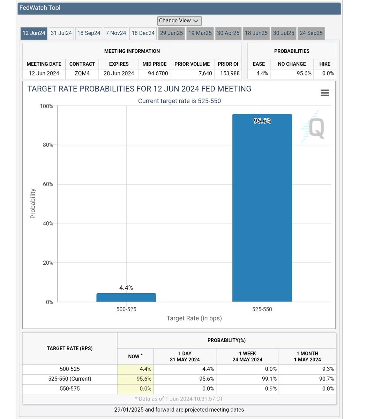Go to the 18 Dec24 tab
The width and height of the screenshot is (366, 419).
[x=143, y=33]
